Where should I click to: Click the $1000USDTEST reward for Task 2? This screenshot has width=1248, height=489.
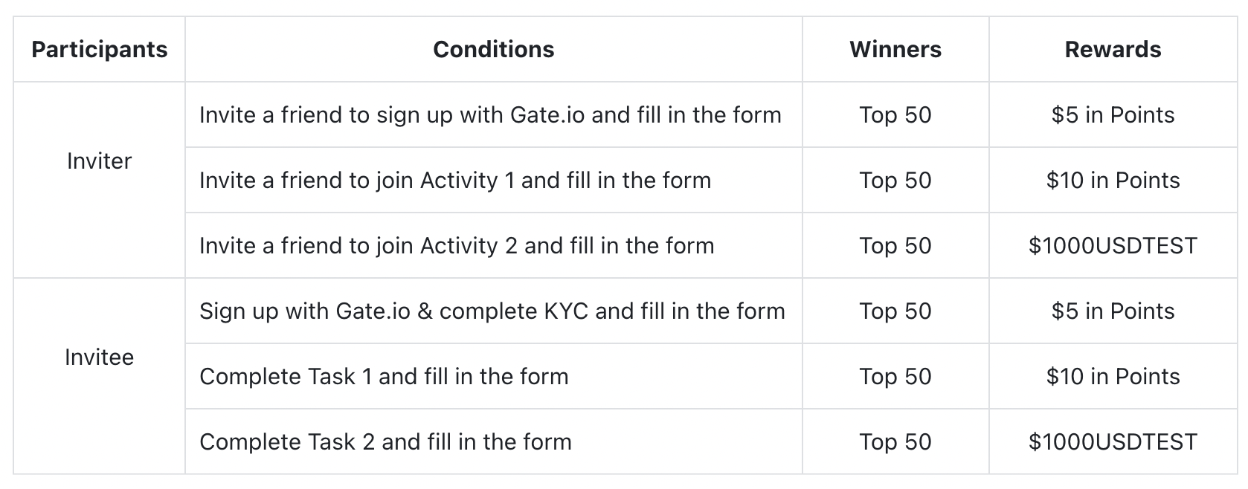click(1113, 442)
